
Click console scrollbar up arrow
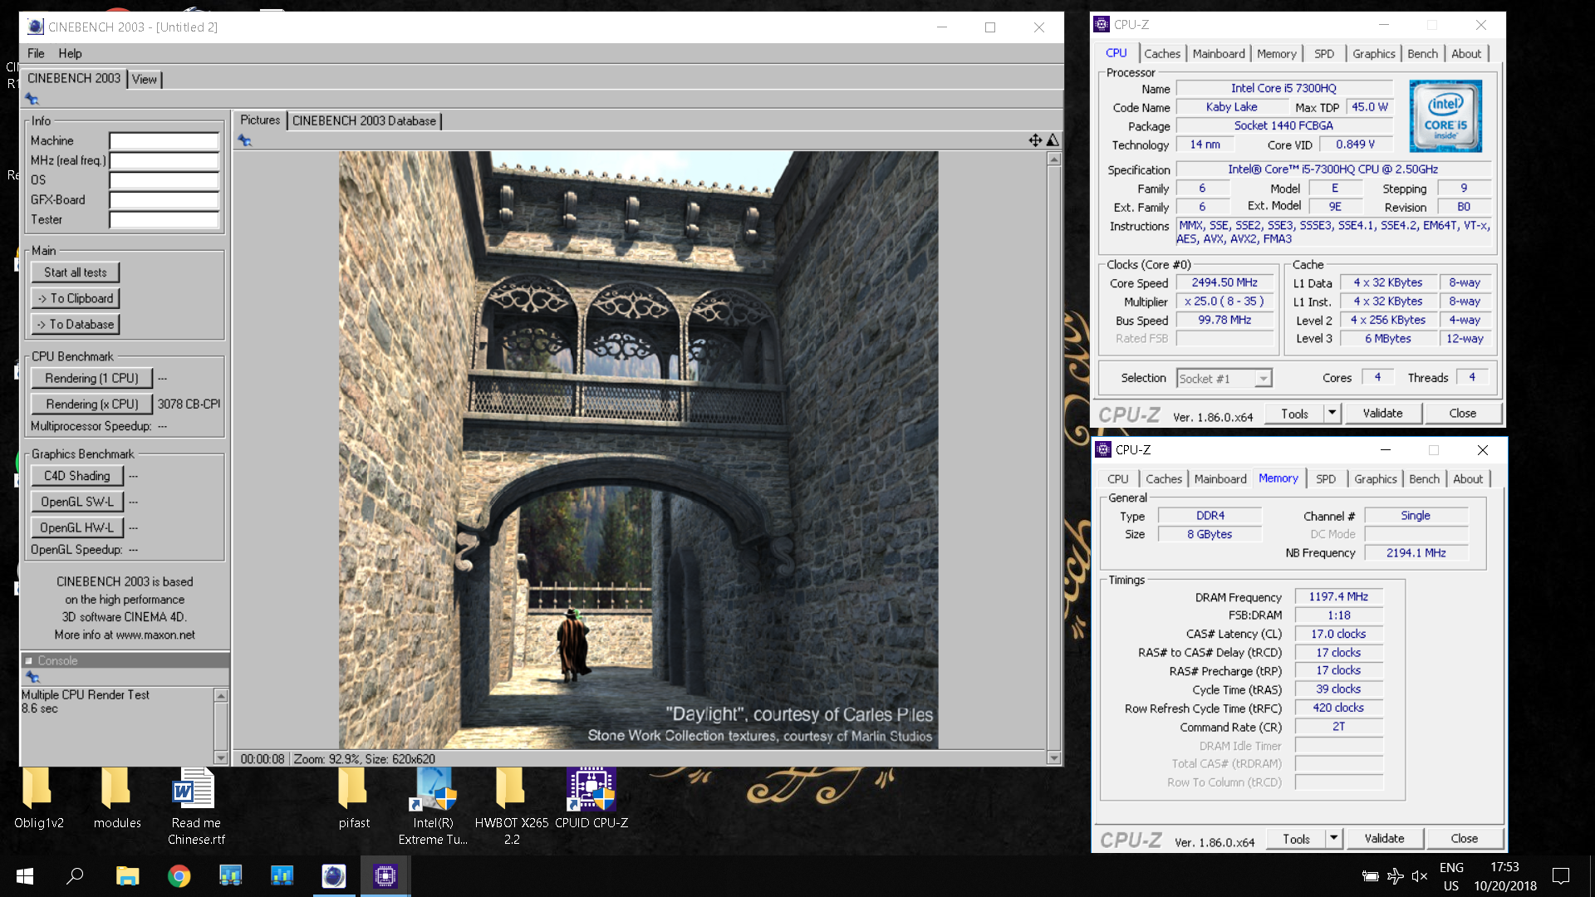220,695
